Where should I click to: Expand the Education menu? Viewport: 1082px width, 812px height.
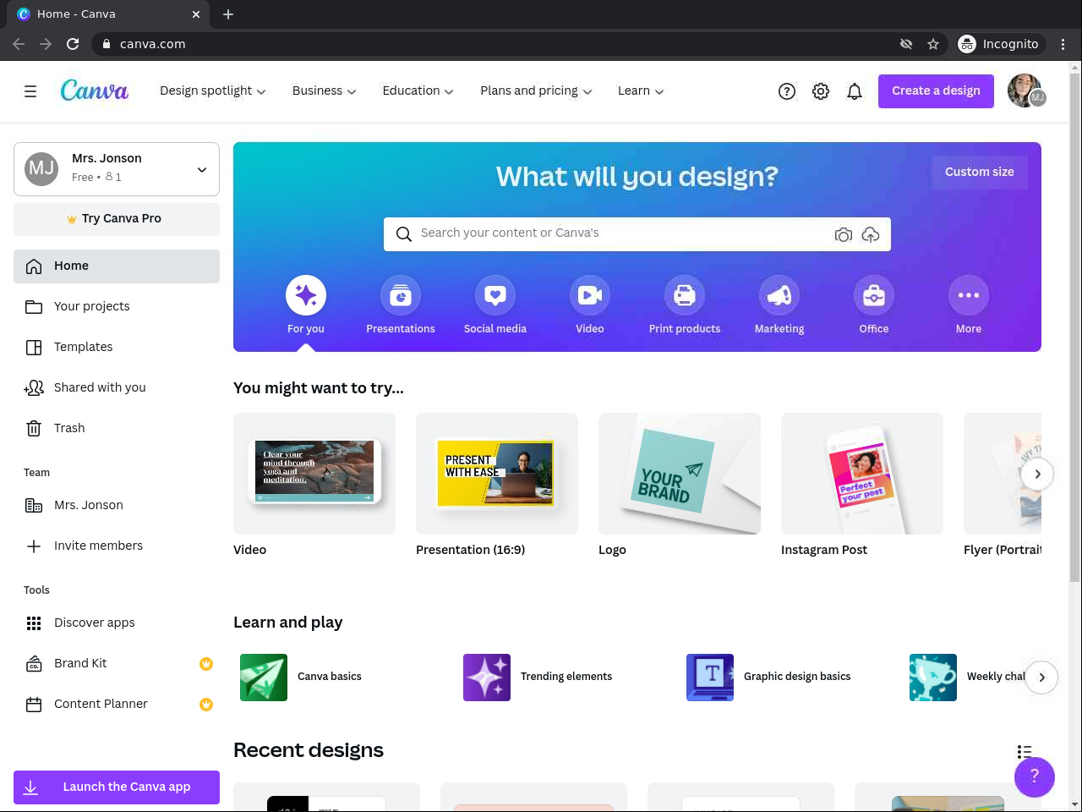tap(418, 91)
